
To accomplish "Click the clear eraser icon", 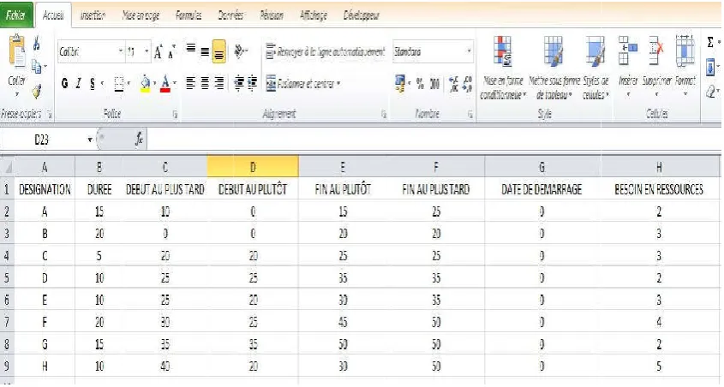I will 710,92.
